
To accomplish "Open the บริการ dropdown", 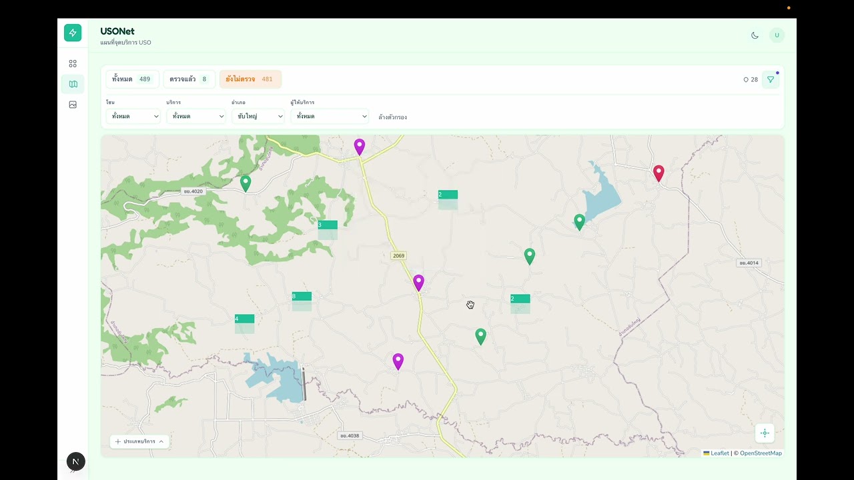I will coord(196,116).
